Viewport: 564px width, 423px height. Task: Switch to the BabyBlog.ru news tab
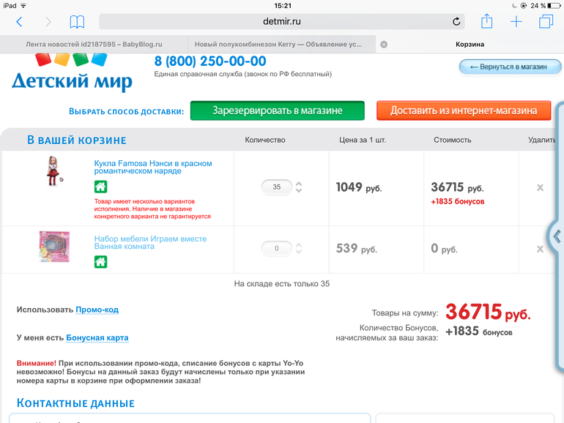(94, 44)
